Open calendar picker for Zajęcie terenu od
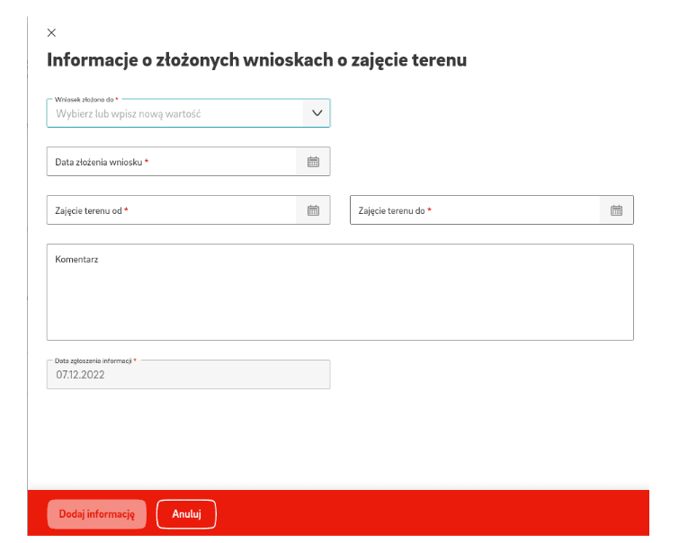 point(313,210)
